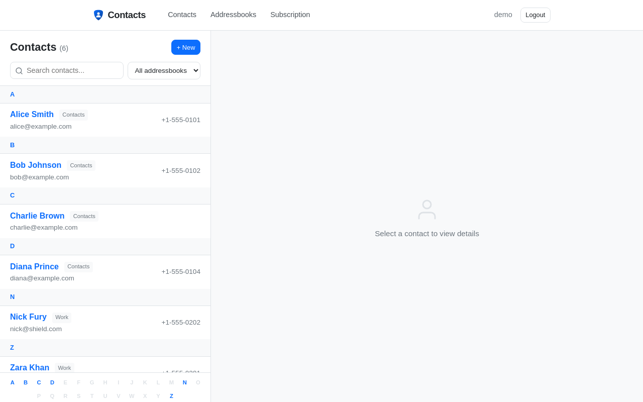The image size is (643, 402).
Task: Jump to letter N in alphabet index
Action: [x=185, y=382]
